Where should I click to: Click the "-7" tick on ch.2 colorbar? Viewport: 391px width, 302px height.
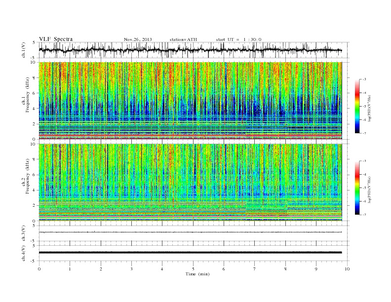pos(364,215)
